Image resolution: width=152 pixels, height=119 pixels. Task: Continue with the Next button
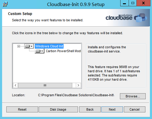112,109
